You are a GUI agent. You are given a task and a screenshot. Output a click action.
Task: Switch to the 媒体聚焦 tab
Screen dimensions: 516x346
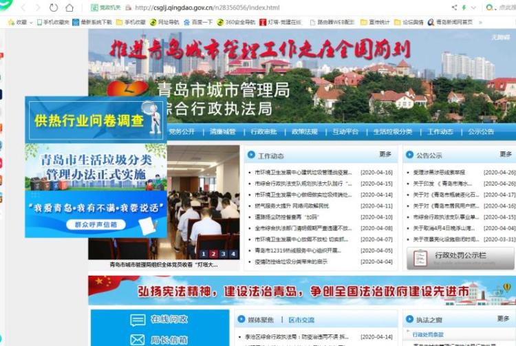tap(261, 320)
